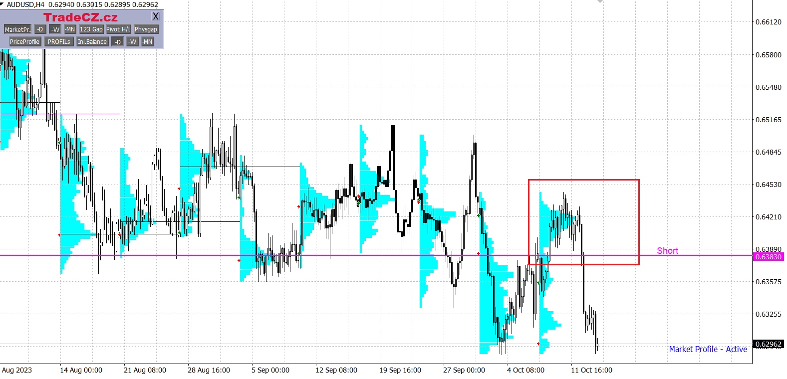Enable the 123 Gap indicator

91,29
